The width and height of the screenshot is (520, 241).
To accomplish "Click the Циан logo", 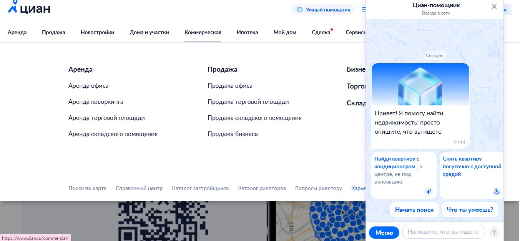I will coord(29,8).
